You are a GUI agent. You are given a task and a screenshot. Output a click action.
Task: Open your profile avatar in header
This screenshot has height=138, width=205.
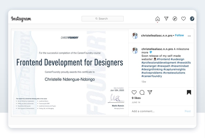[x=192, y=18]
